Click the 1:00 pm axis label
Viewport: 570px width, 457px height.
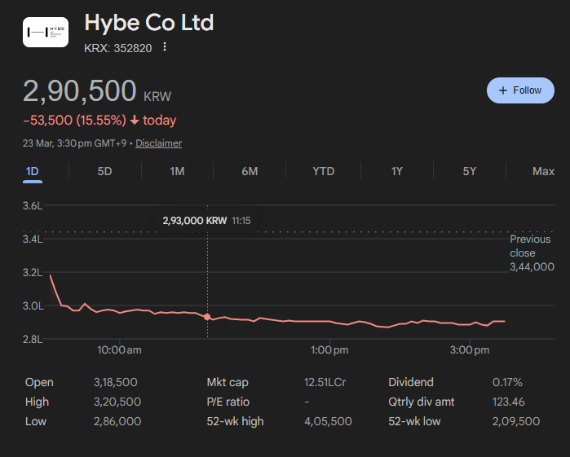(x=329, y=350)
